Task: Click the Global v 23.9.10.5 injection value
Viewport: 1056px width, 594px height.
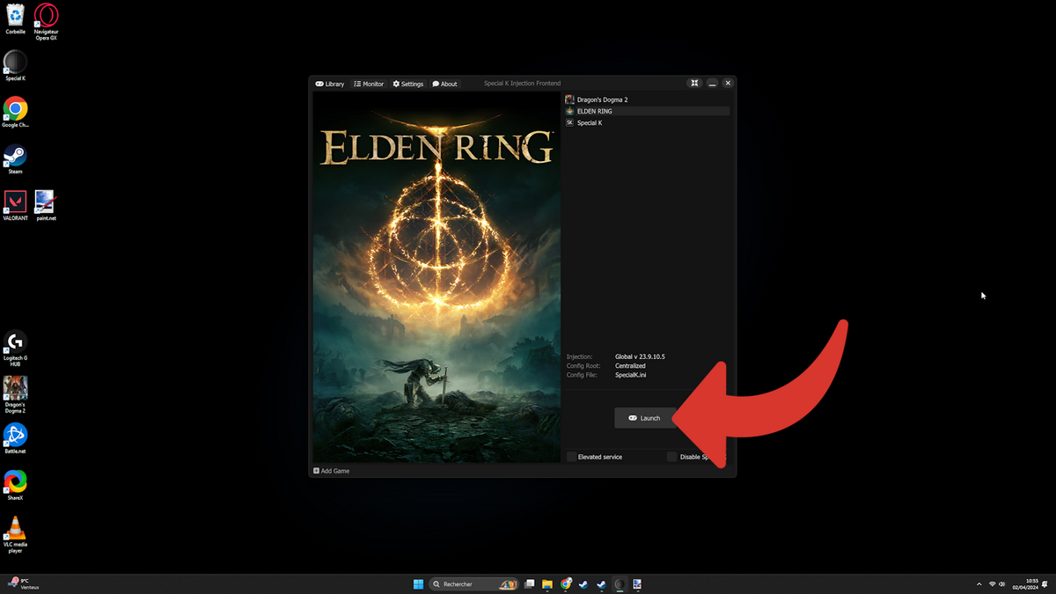Action: 640,356
